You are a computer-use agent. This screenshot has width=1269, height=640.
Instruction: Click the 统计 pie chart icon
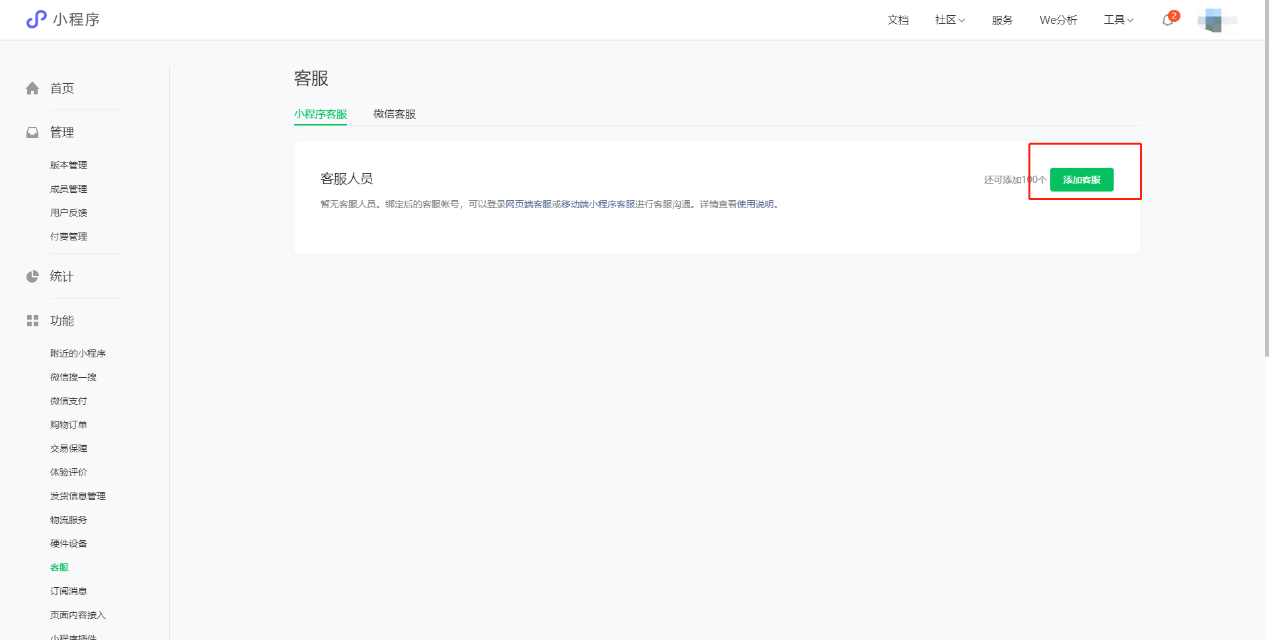(32, 277)
